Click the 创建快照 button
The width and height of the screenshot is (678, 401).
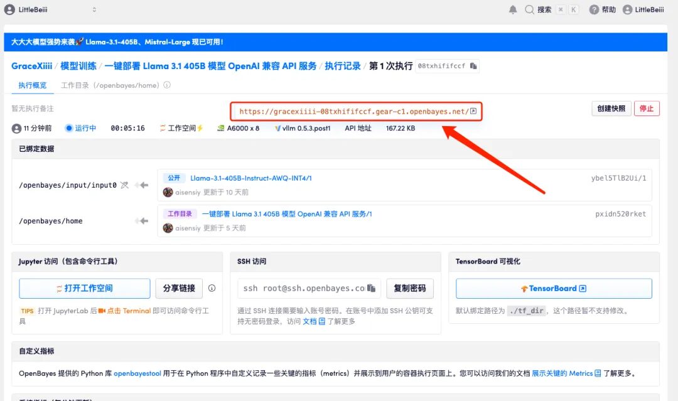[x=611, y=109]
